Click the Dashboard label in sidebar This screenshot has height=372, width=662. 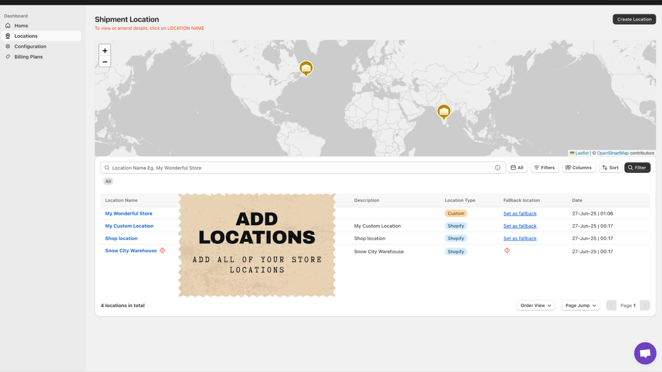16,16
